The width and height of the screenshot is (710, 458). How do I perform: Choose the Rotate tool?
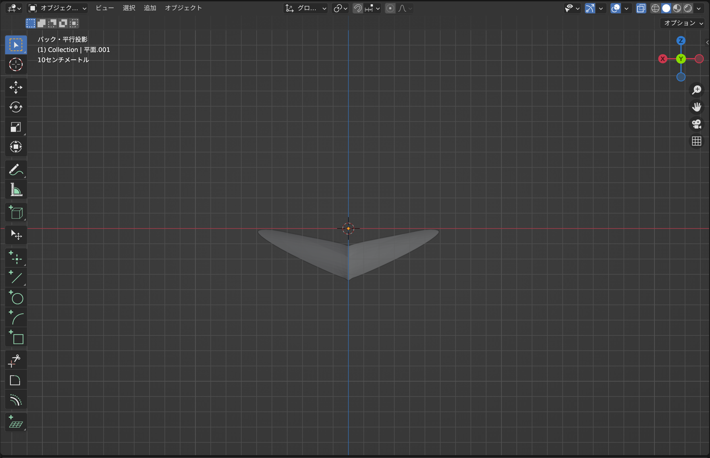pos(16,107)
